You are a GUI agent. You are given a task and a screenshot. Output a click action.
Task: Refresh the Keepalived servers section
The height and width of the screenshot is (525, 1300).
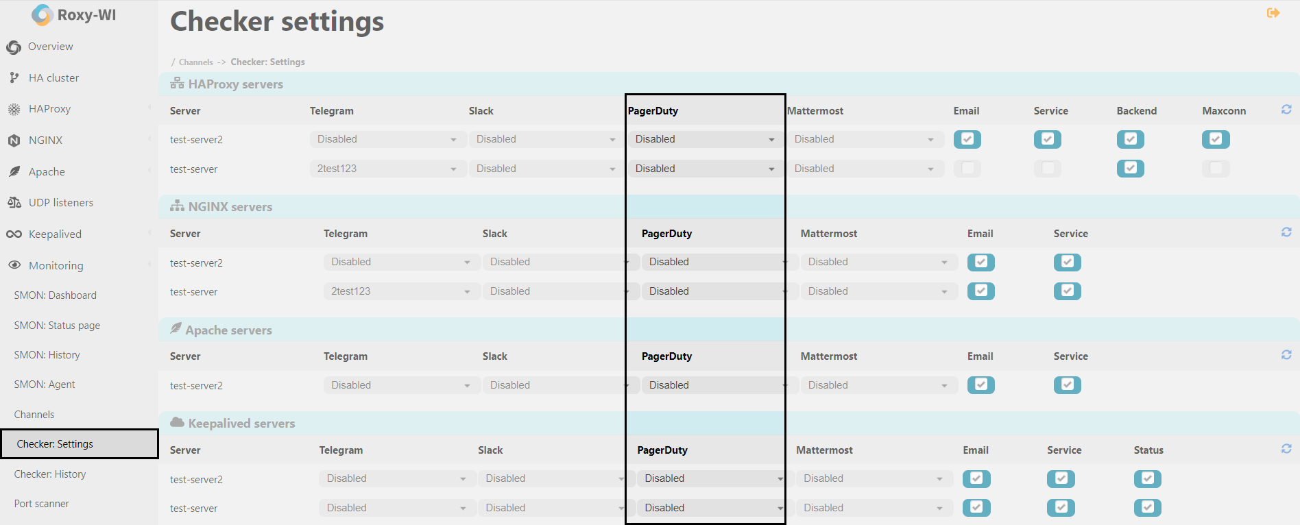tap(1286, 449)
